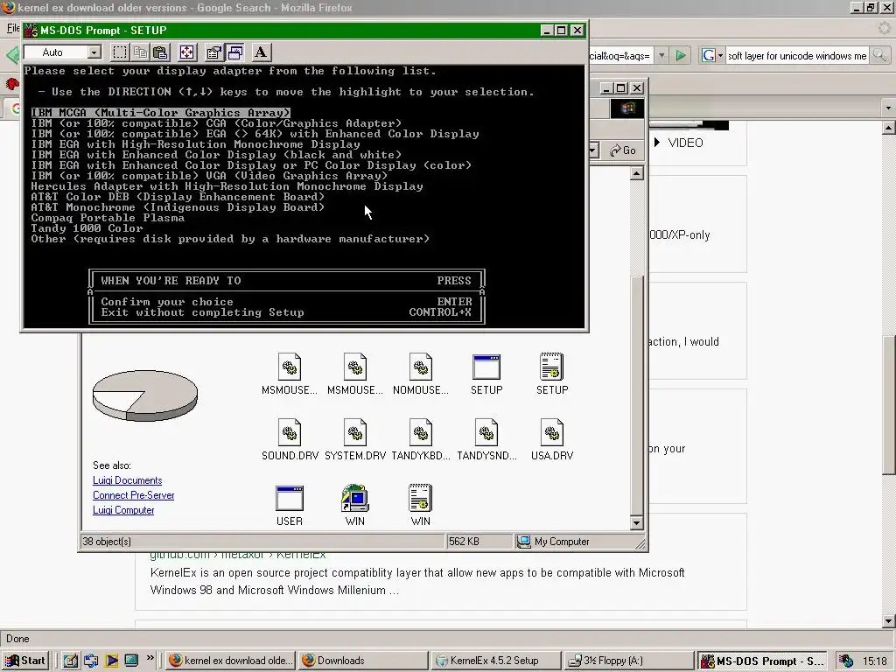
Task: Click first quick launch icon beside Start
Action: [71, 661]
